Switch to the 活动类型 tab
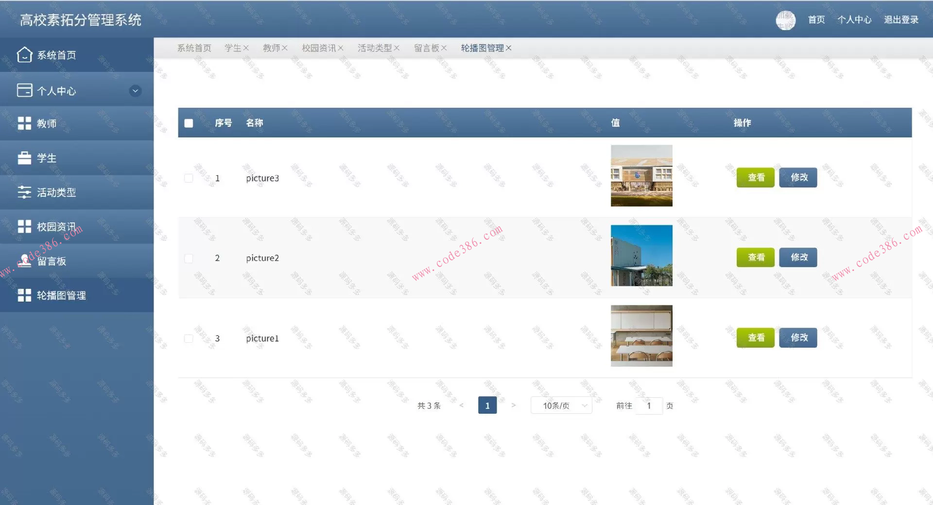933x505 pixels. [375, 48]
